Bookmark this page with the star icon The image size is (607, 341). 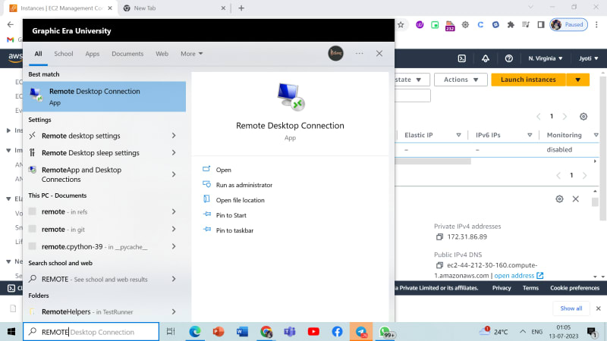click(x=401, y=25)
